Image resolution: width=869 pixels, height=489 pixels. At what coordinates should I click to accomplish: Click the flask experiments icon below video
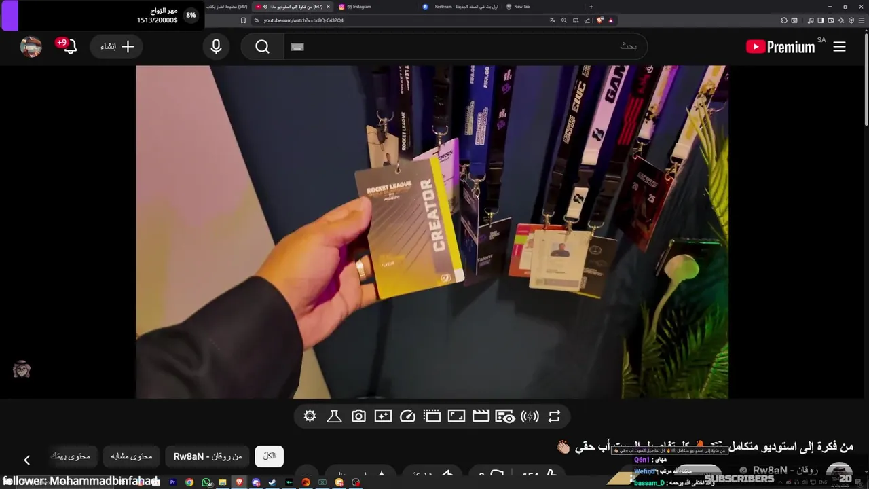tap(334, 416)
